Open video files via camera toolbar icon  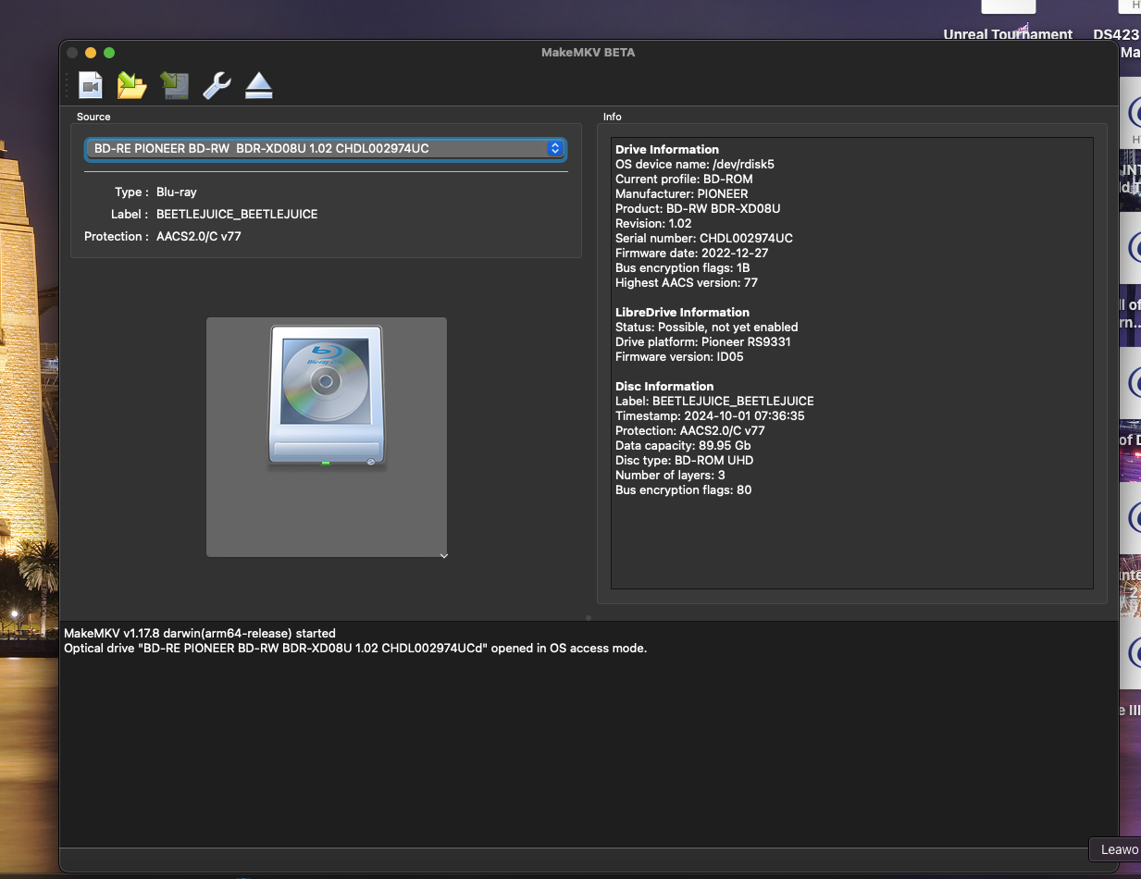click(x=90, y=86)
